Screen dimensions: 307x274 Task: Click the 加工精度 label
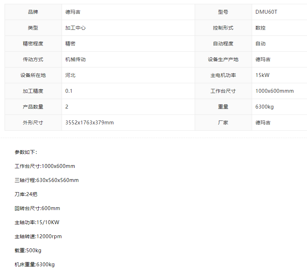pyautogui.click(x=33, y=91)
